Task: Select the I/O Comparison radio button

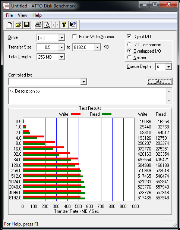Action: point(129,44)
